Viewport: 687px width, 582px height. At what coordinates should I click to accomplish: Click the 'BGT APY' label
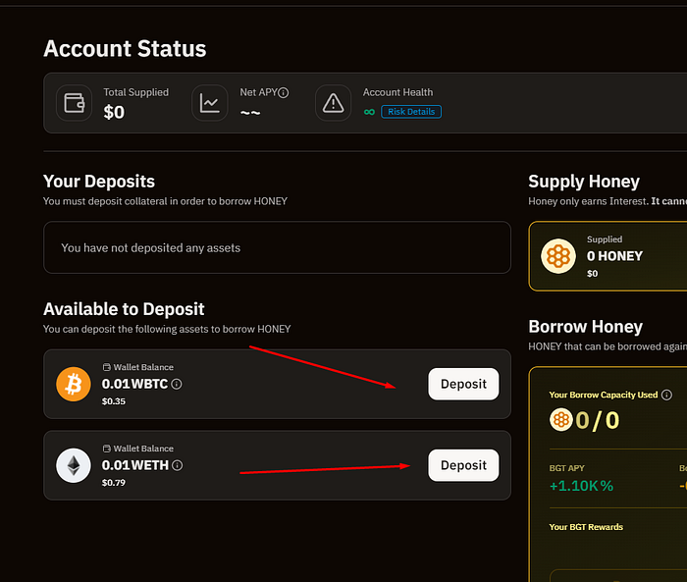tap(567, 468)
